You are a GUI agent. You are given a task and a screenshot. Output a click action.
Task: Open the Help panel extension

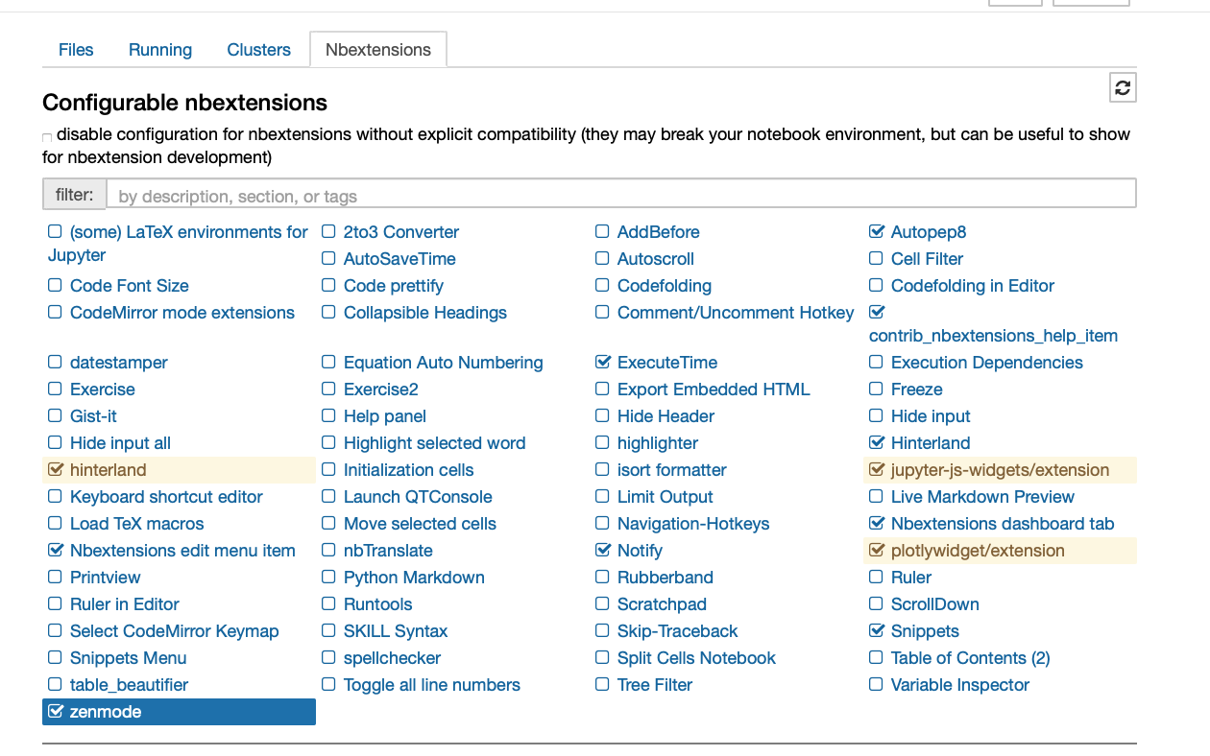click(x=385, y=416)
